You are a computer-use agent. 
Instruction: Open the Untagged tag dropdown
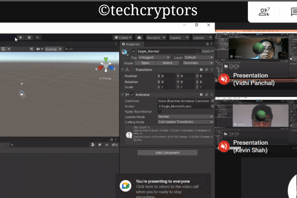154,57
